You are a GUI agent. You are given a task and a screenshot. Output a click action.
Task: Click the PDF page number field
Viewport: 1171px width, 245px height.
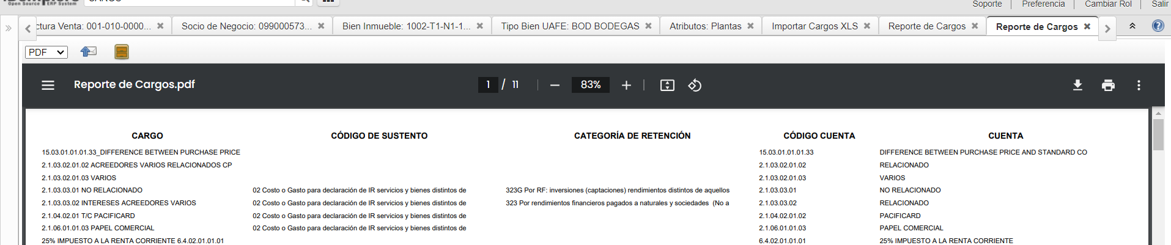coord(488,85)
